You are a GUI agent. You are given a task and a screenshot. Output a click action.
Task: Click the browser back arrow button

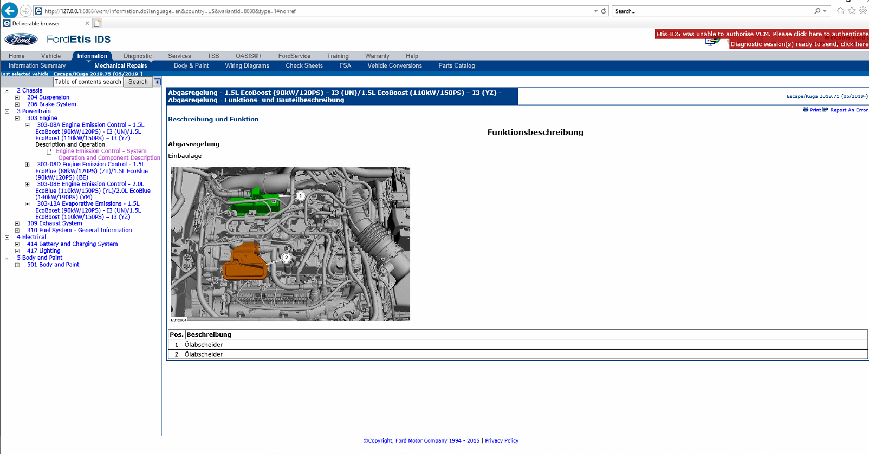click(x=9, y=11)
